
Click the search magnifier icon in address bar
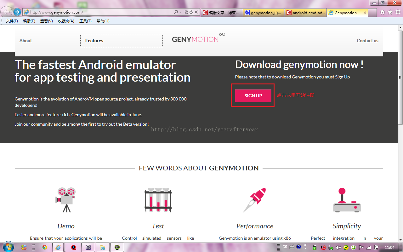(176, 12)
